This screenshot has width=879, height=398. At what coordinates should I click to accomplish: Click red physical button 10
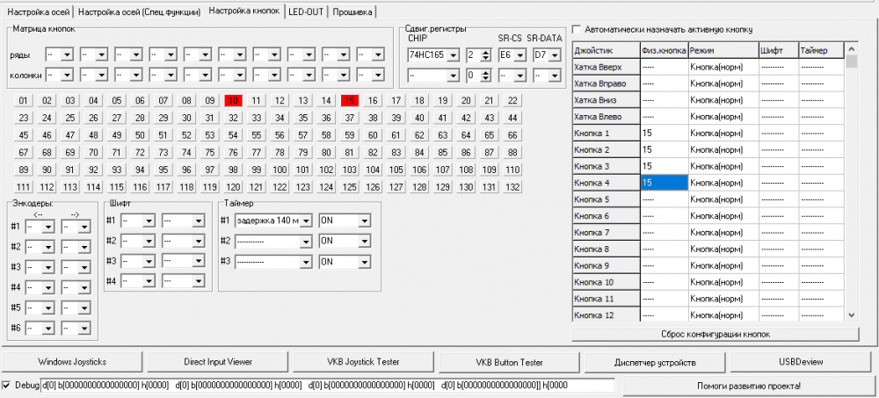(x=233, y=100)
